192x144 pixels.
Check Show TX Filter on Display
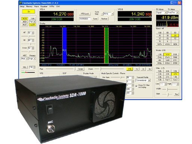coord(136,86)
